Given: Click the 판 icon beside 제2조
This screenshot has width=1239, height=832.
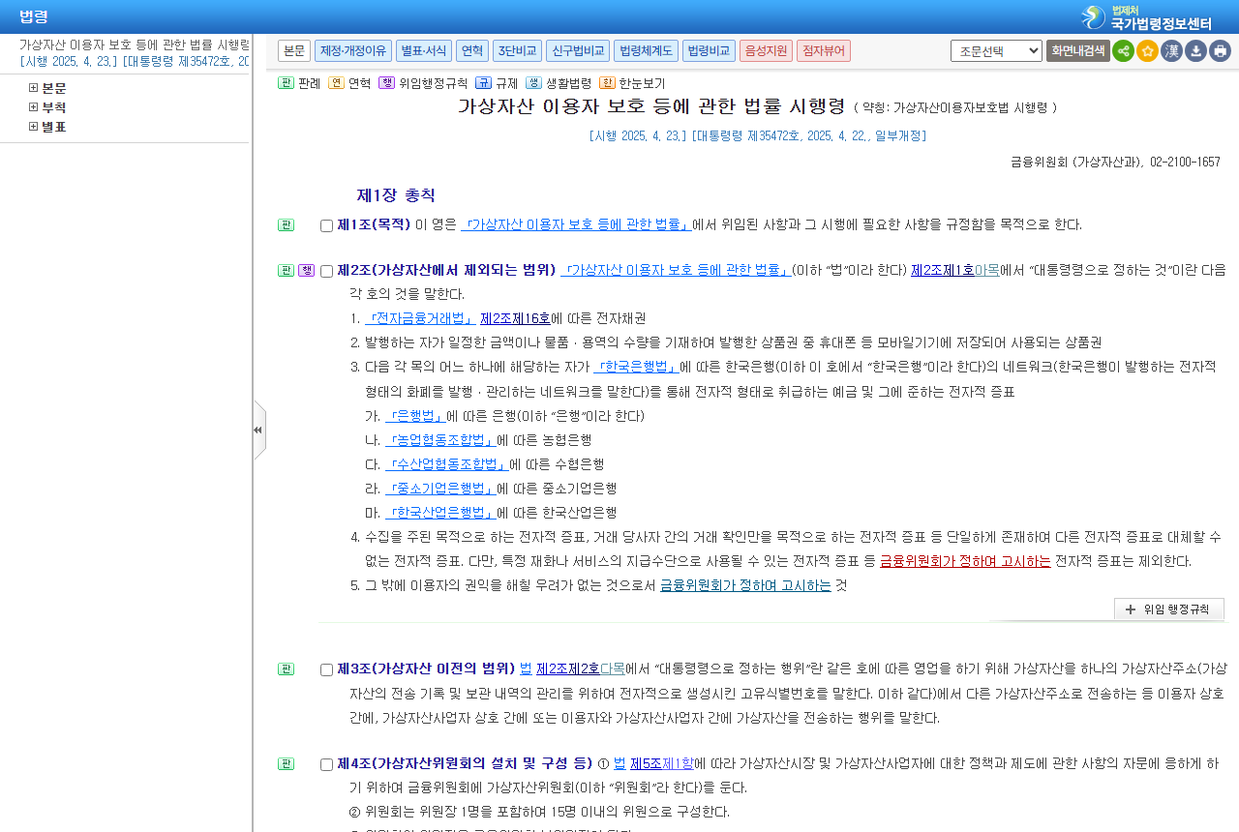Looking at the screenshot, I should pyautogui.click(x=286, y=270).
